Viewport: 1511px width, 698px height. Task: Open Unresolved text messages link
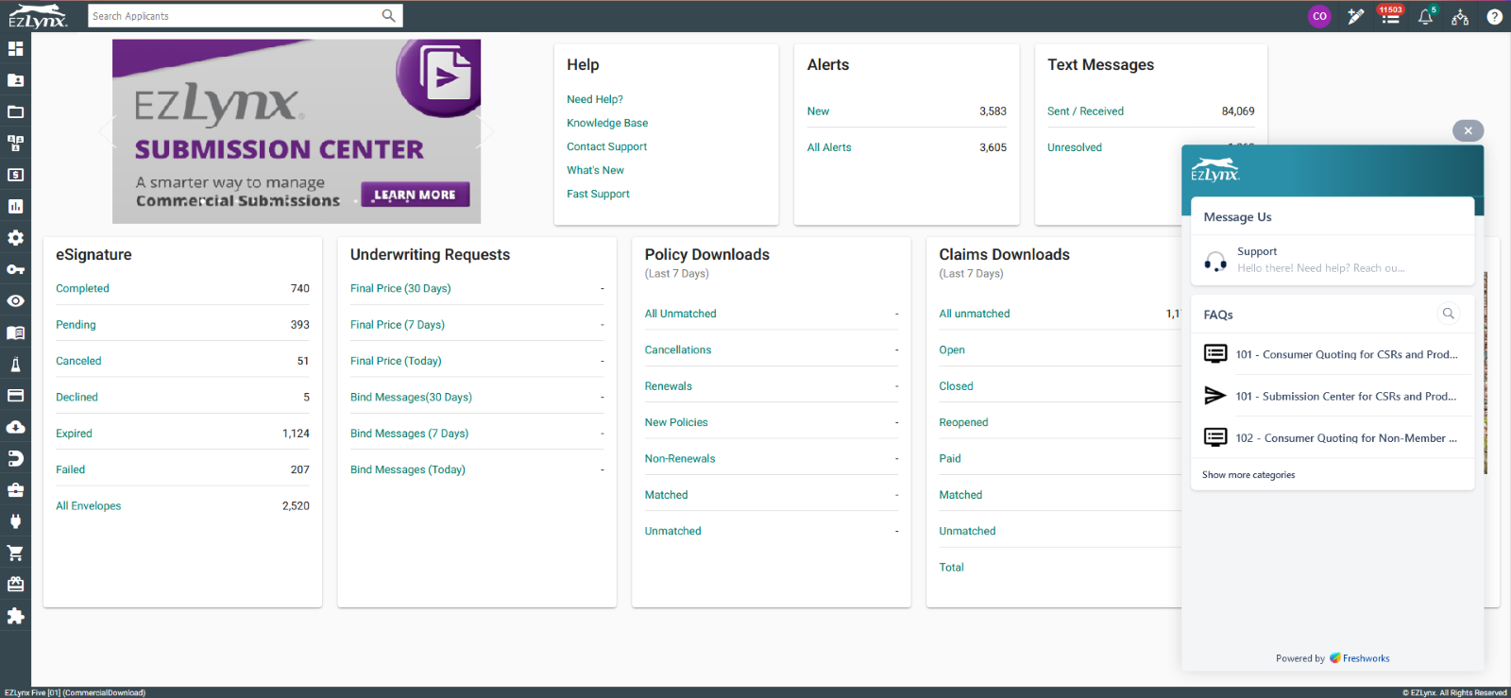[x=1075, y=147]
